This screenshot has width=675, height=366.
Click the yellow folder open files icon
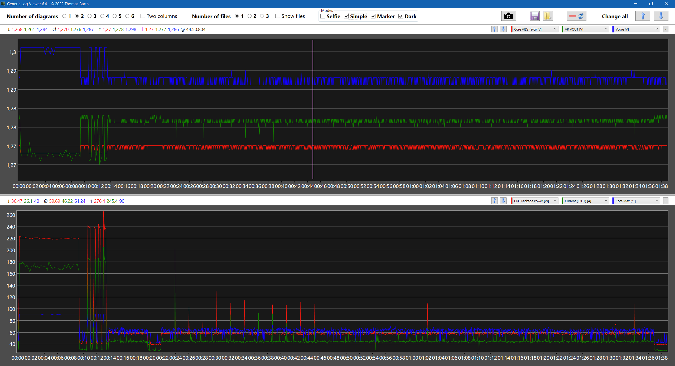click(x=548, y=16)
